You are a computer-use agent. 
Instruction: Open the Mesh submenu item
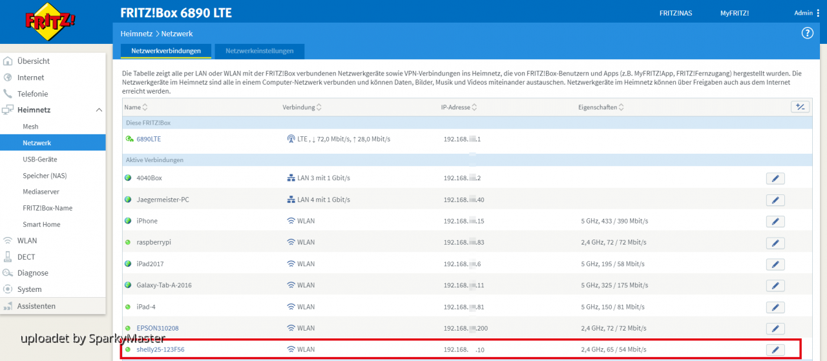30,127
